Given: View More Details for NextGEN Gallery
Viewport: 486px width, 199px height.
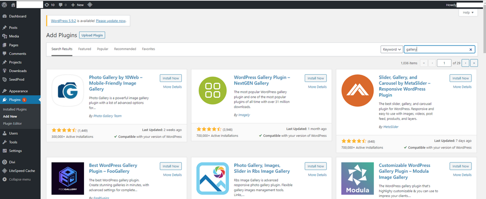Looking at the screenshot, I should click(317, 87).
